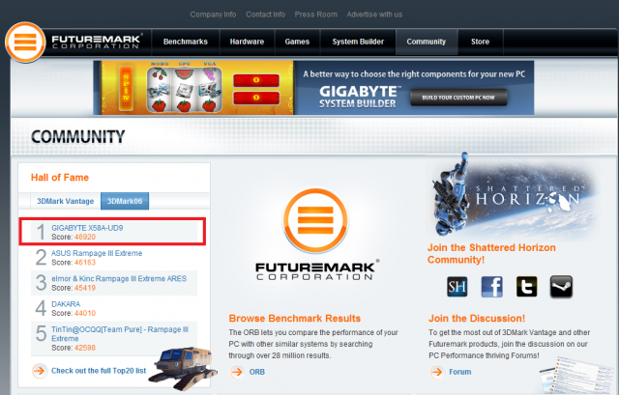Open the Games menu

[297, 42]
